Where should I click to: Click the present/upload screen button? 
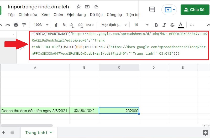pos(168,10)
